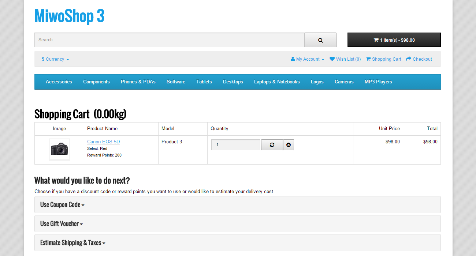Expand the Use Coupon Code section
Image resolution: width=476 pixels, height=256 pixels.
62,204
